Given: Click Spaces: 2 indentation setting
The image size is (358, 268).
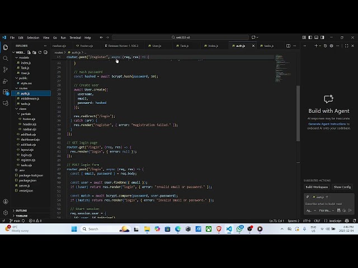Looking at the screenshot, I should coord(293,221).
